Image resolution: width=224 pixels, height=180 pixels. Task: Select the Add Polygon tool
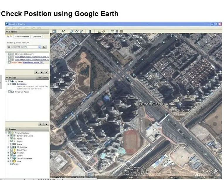[x=72, y=31]
